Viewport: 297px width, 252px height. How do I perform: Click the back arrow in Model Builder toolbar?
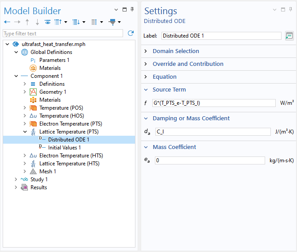pyautogui.click(x=7, y=22)
